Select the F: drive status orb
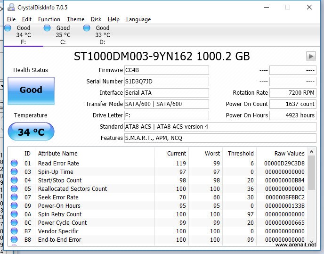 (8, 28)
